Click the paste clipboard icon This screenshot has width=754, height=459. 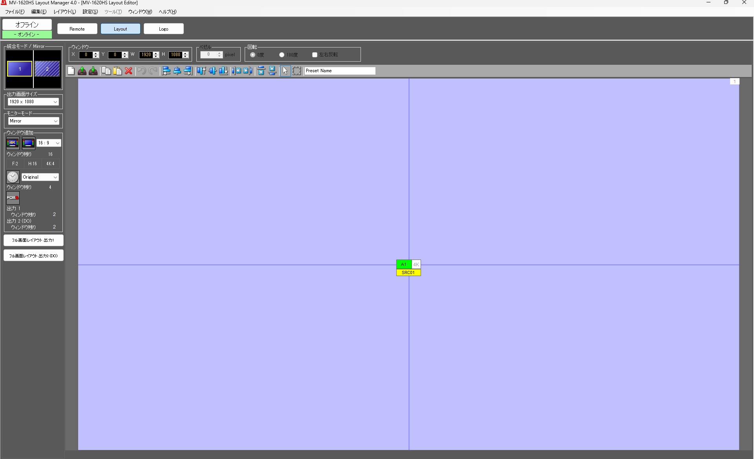[x=117, y=71]
